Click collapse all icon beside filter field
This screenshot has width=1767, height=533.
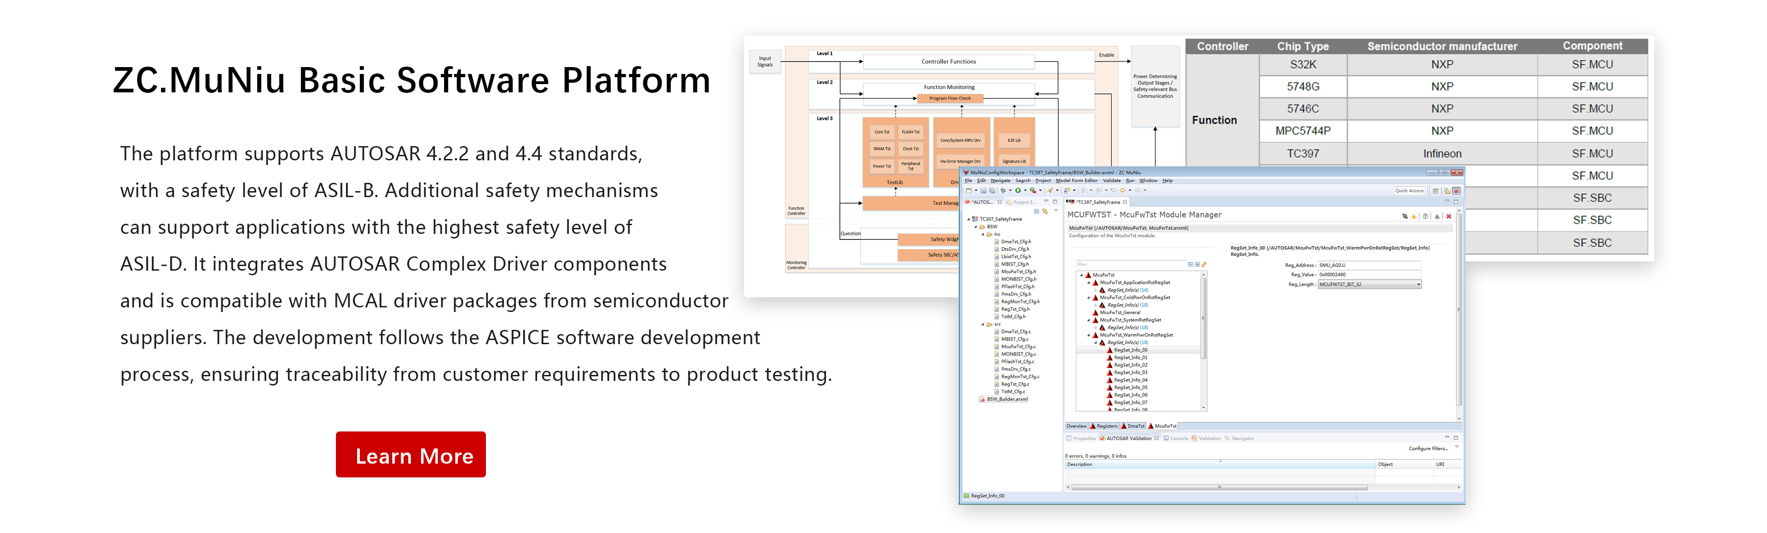point(1191,265)
